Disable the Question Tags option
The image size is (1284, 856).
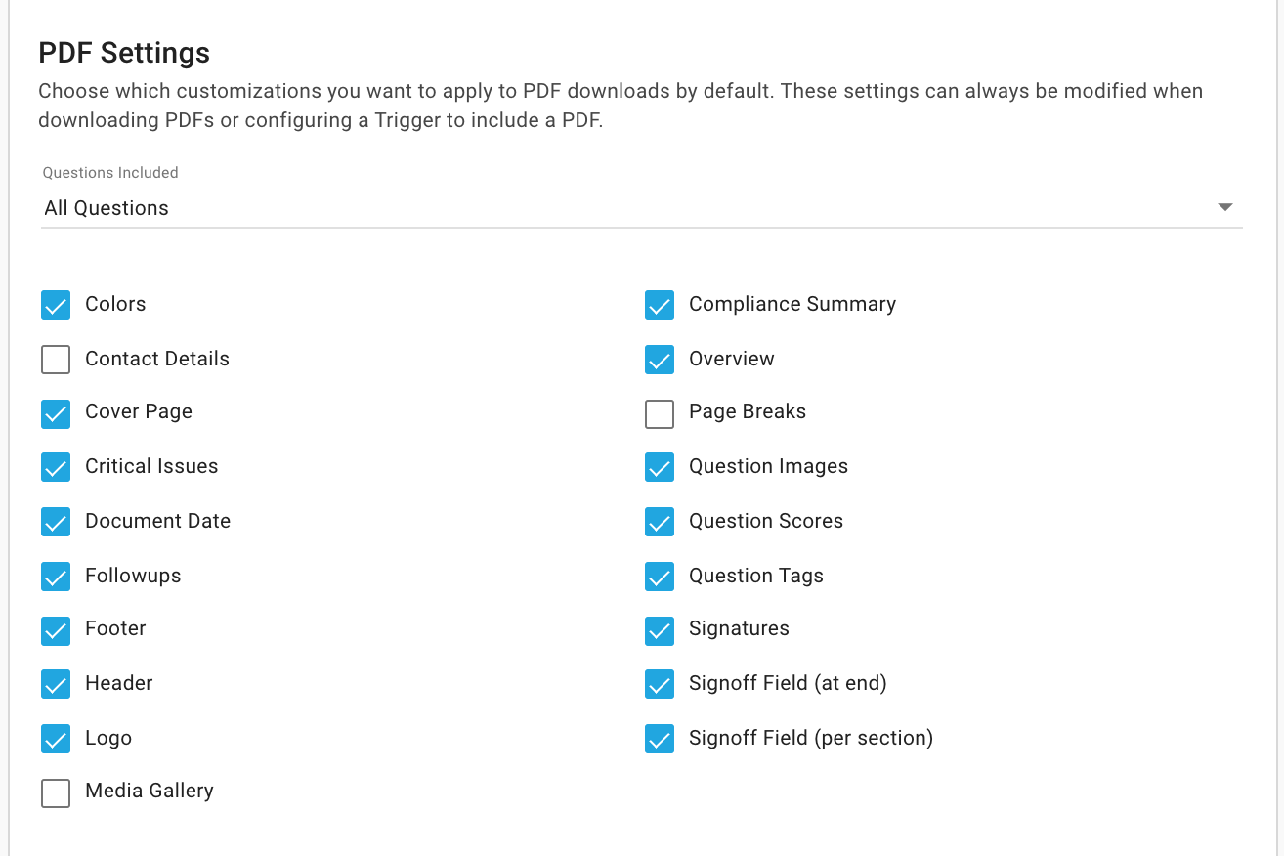[x=660, y=577]
